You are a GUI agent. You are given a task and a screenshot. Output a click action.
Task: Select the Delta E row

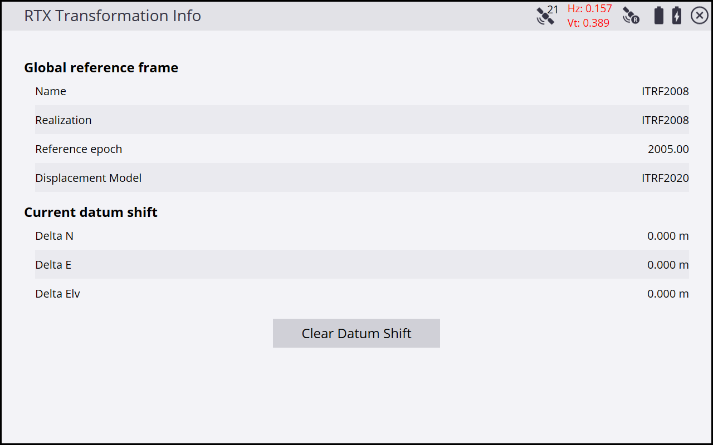point(362,265)
